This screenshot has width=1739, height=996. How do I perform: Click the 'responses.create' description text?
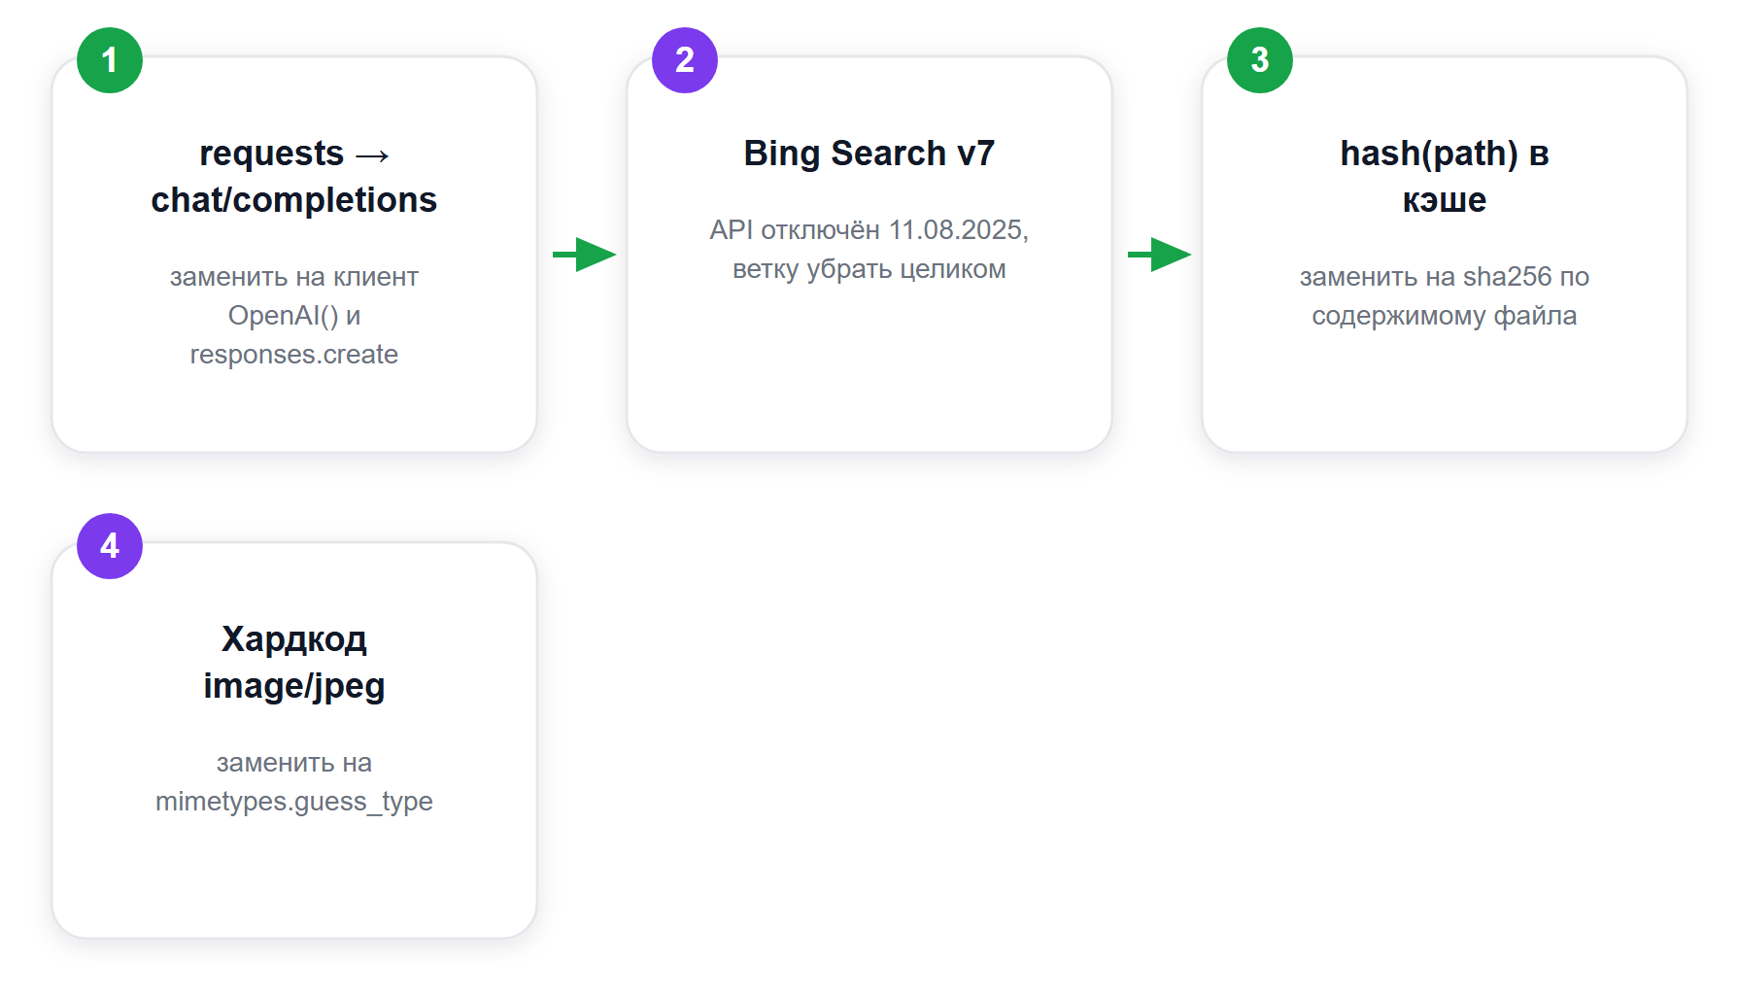pyautogui.click(x=294, y=355)
